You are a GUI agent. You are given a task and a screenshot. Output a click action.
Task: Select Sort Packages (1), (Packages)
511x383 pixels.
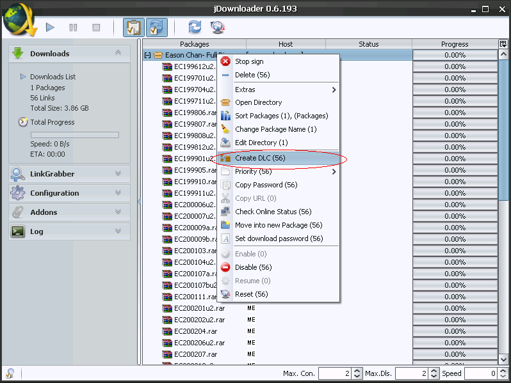(279, 116)
